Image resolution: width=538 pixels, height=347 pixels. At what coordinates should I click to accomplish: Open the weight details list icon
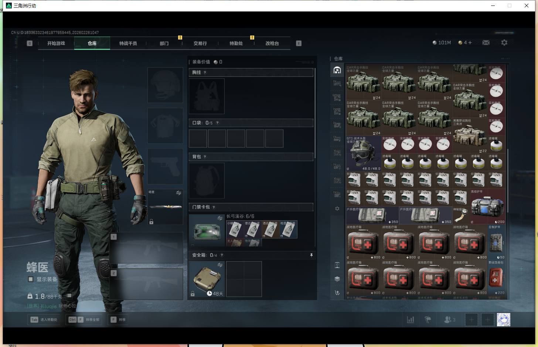coord(69,296)
